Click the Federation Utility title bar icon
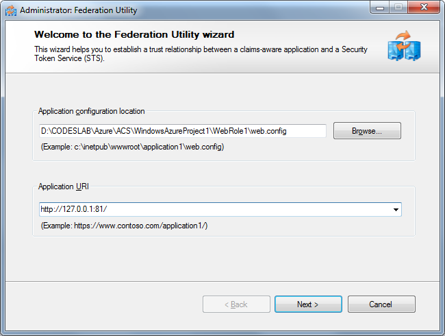Screen dimensions: 445x336 pos(10,10)
